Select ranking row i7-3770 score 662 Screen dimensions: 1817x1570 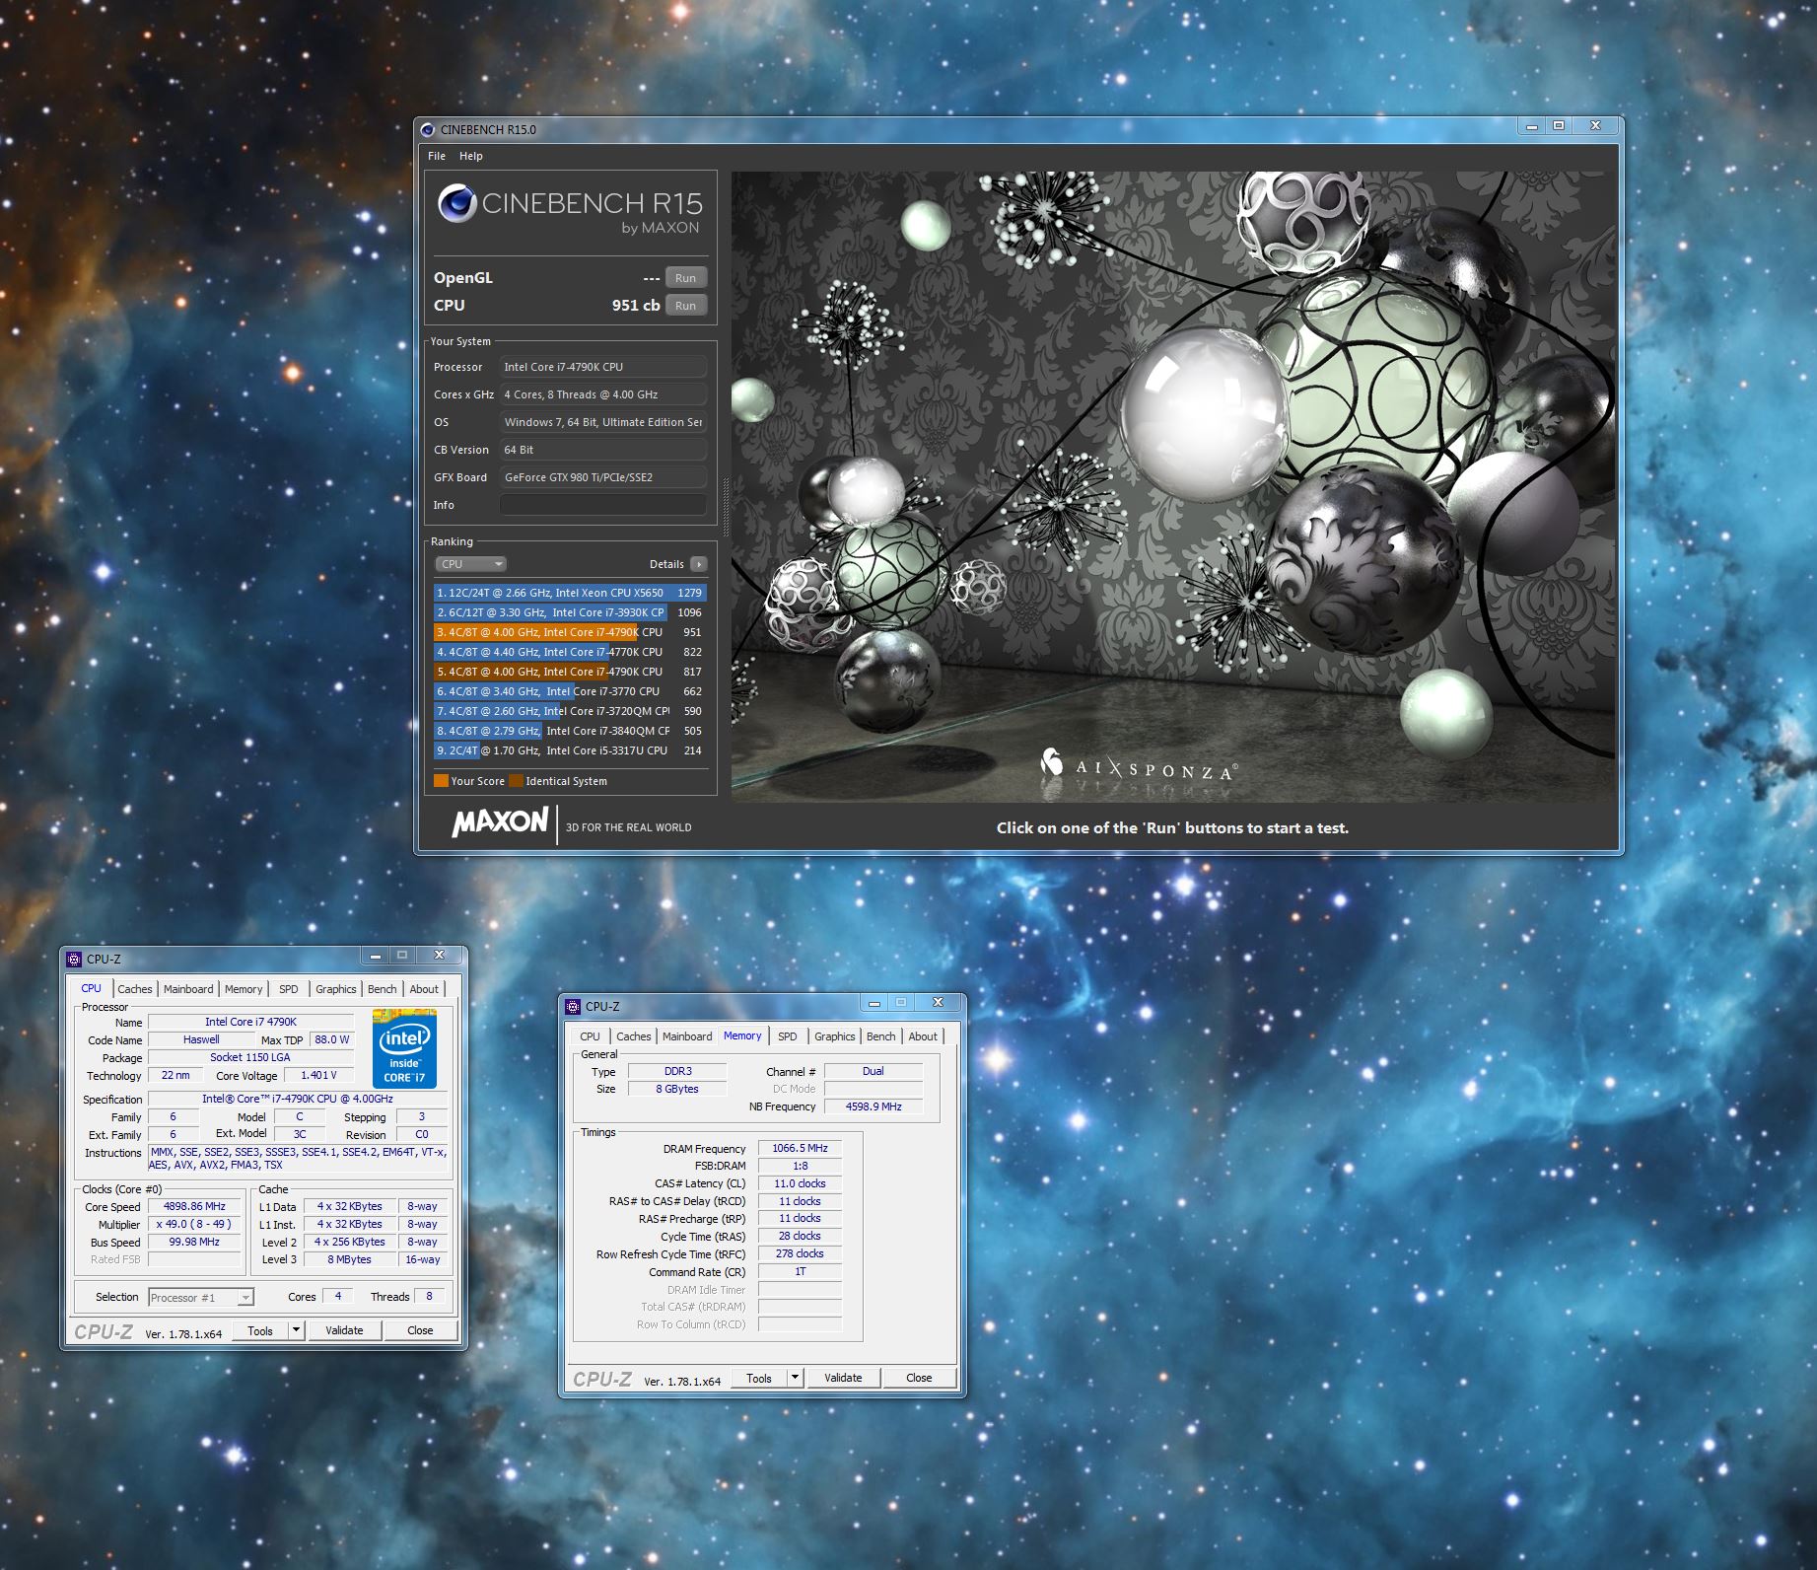(570, 691)
